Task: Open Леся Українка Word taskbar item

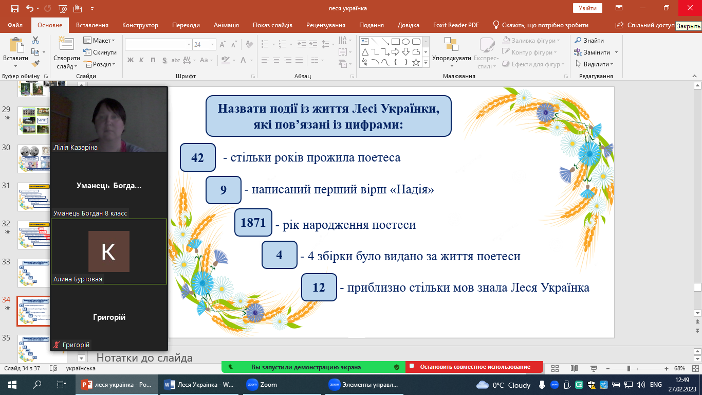Action: (200, 384)
